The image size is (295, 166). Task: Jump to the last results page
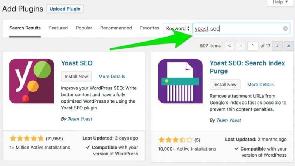coord(289,46)
